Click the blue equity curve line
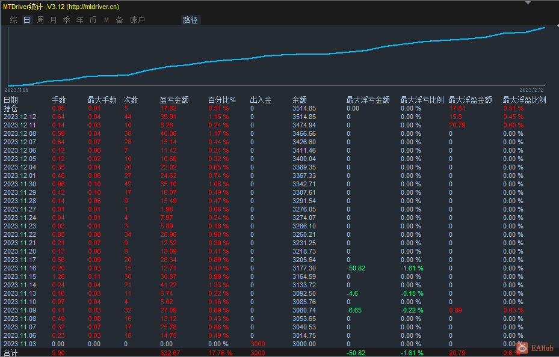The width and height of the screenshot is (559, 357). (276, 55)
